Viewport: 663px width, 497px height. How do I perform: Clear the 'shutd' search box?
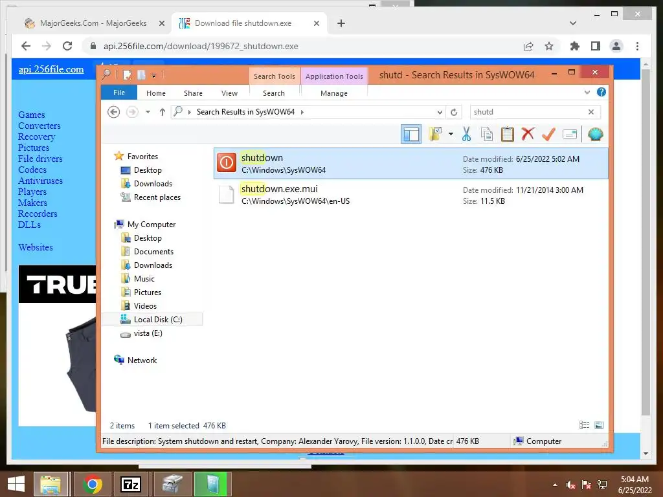(x=591, y=112)
